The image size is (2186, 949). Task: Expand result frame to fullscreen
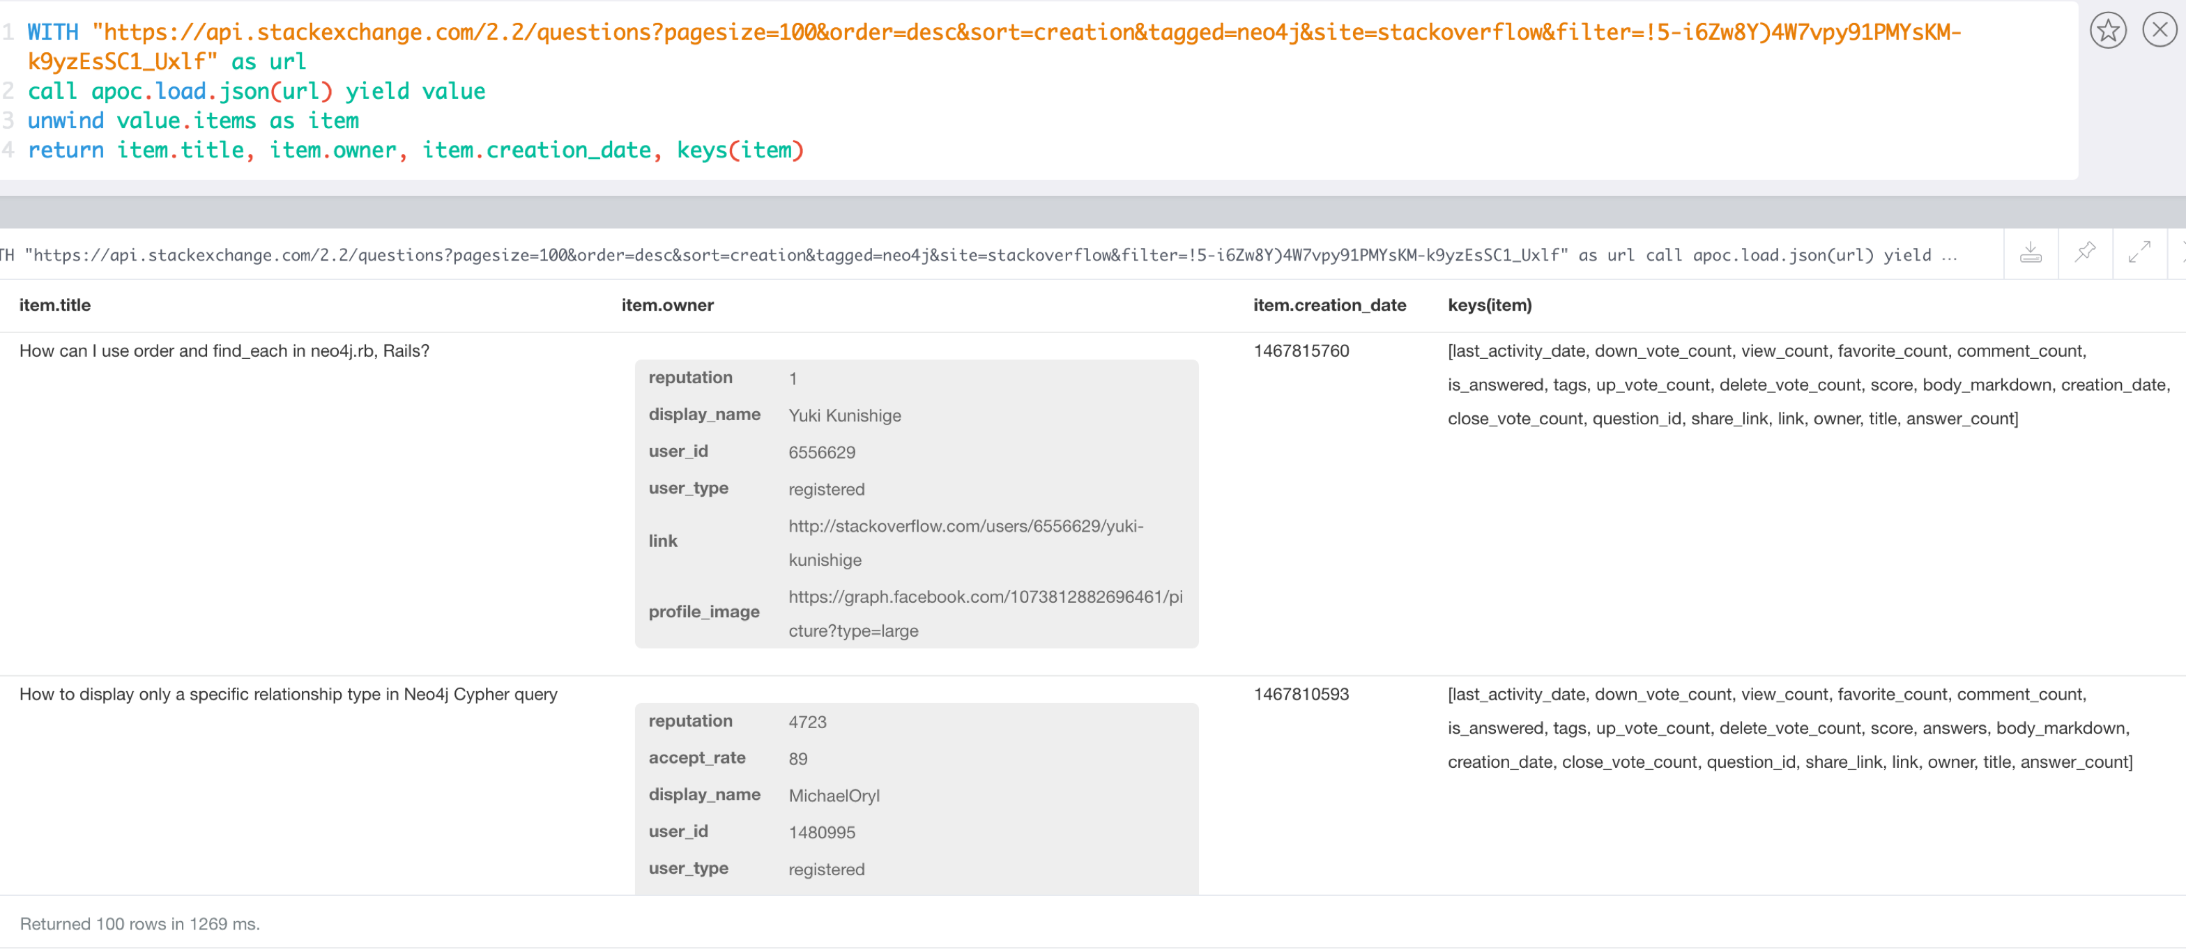(x=2139, y=253)
